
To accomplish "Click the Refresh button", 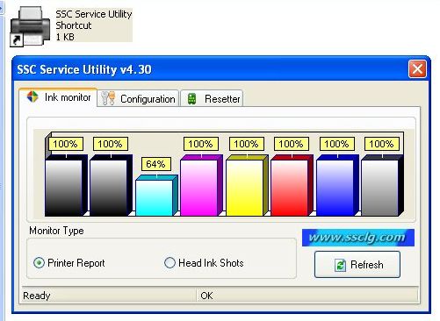I will click(x=357, y=264).
